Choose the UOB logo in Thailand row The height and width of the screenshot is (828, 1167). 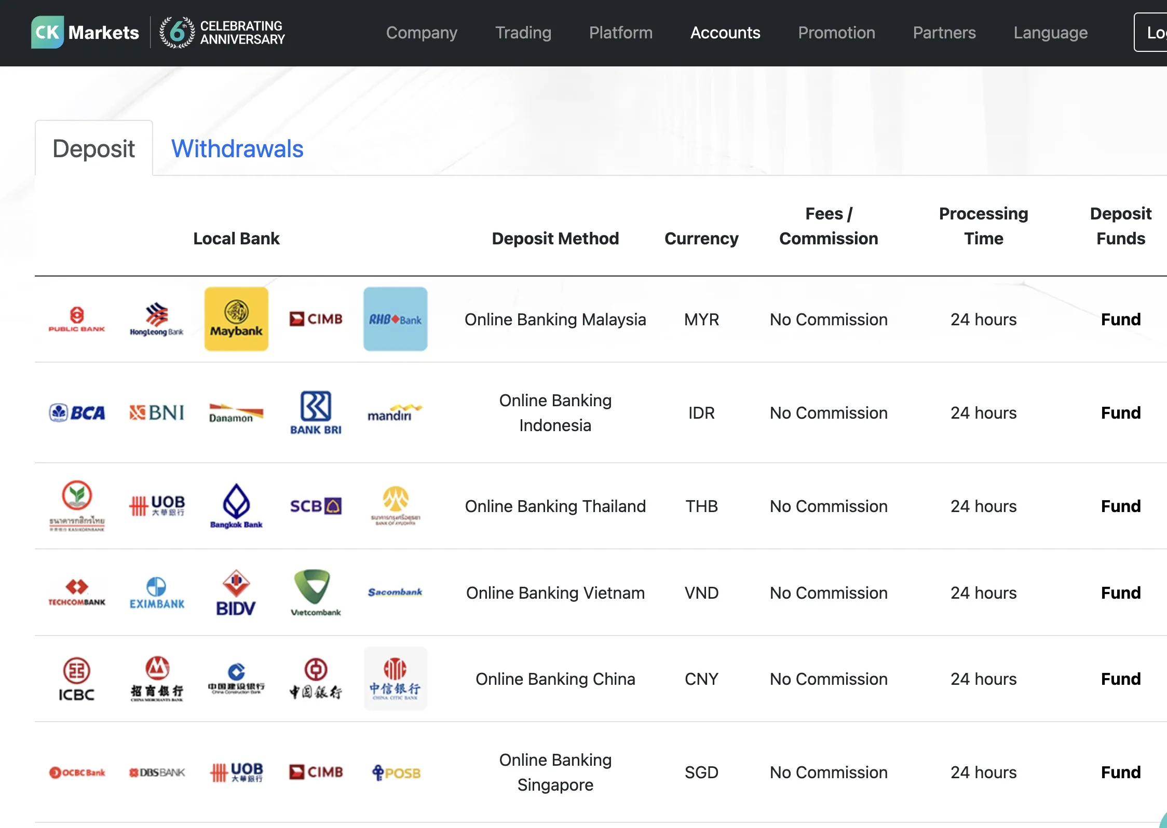tap(156, 505)
